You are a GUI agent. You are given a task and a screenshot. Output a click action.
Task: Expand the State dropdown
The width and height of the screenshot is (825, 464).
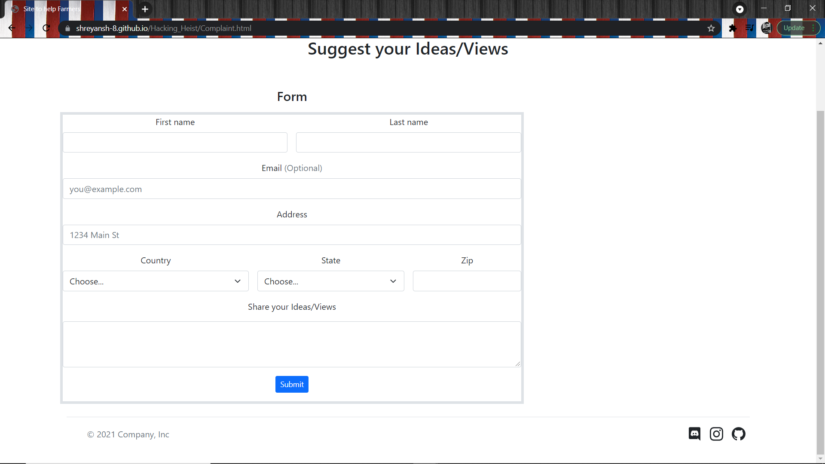(x=330, y=281)
